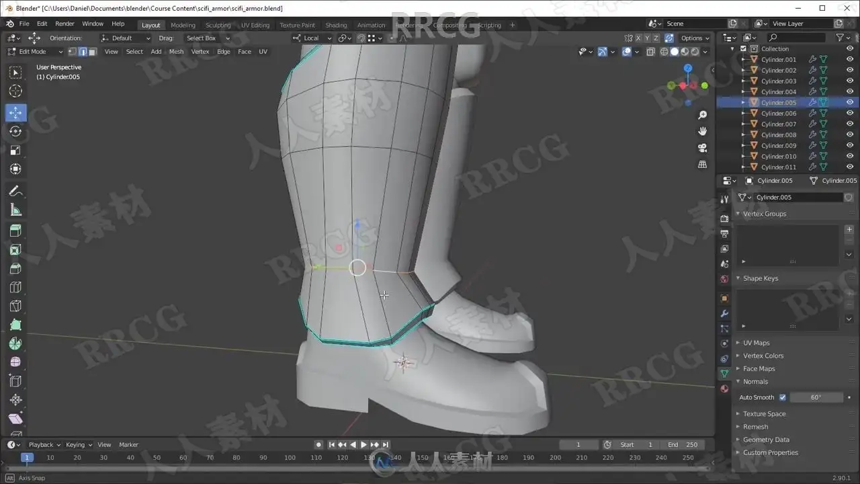Activate the Loop Cut tool

15,287
